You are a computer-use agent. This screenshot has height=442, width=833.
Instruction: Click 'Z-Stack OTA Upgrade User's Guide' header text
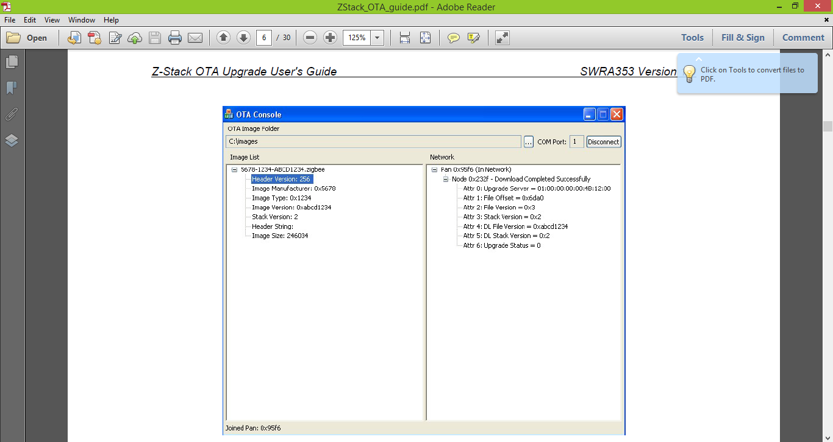tap(244, 71)
